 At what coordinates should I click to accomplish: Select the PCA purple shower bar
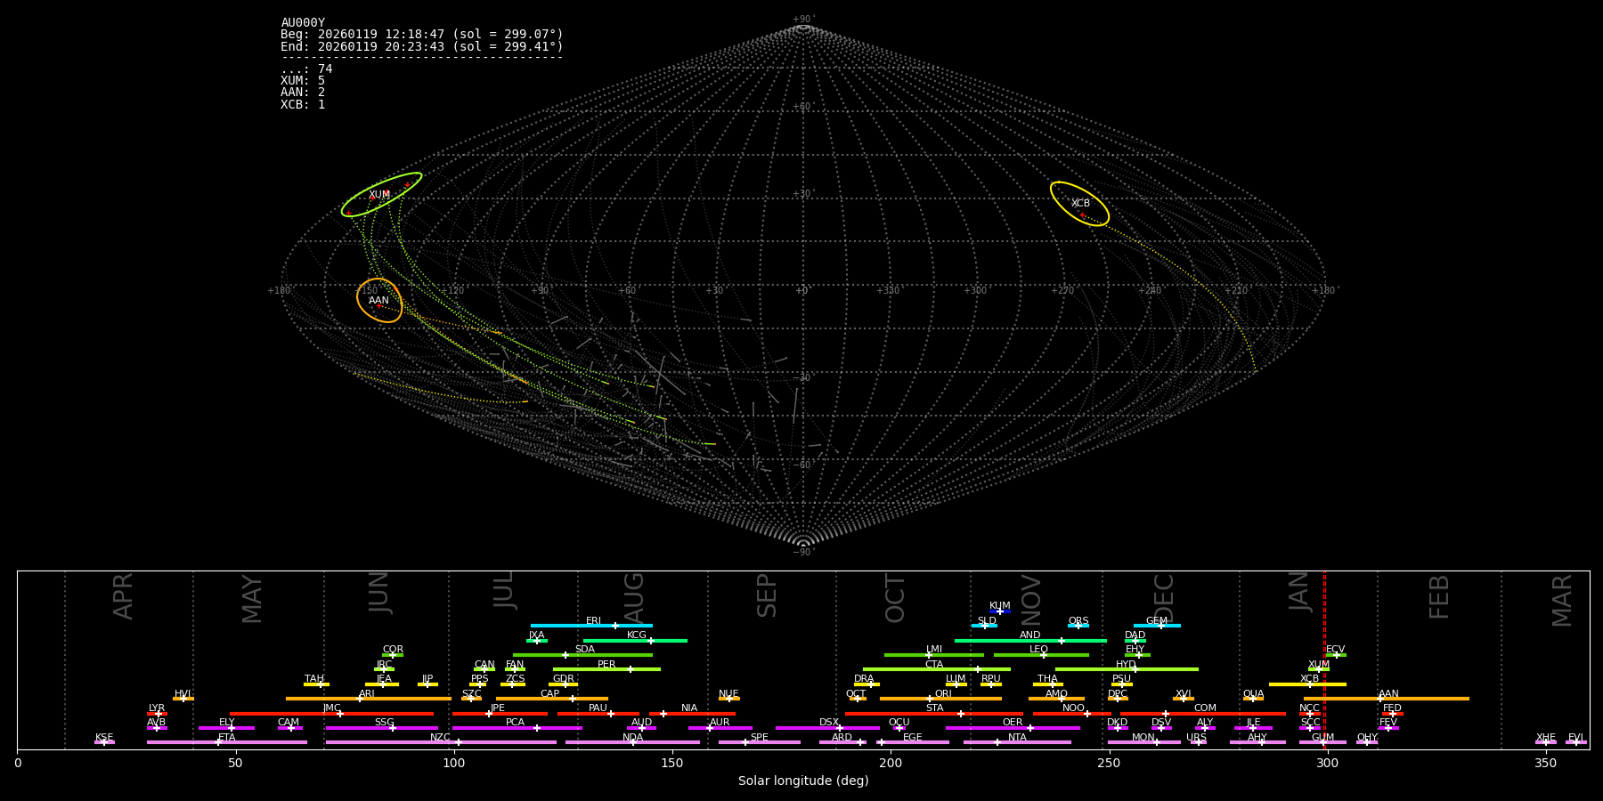(517, 728)
